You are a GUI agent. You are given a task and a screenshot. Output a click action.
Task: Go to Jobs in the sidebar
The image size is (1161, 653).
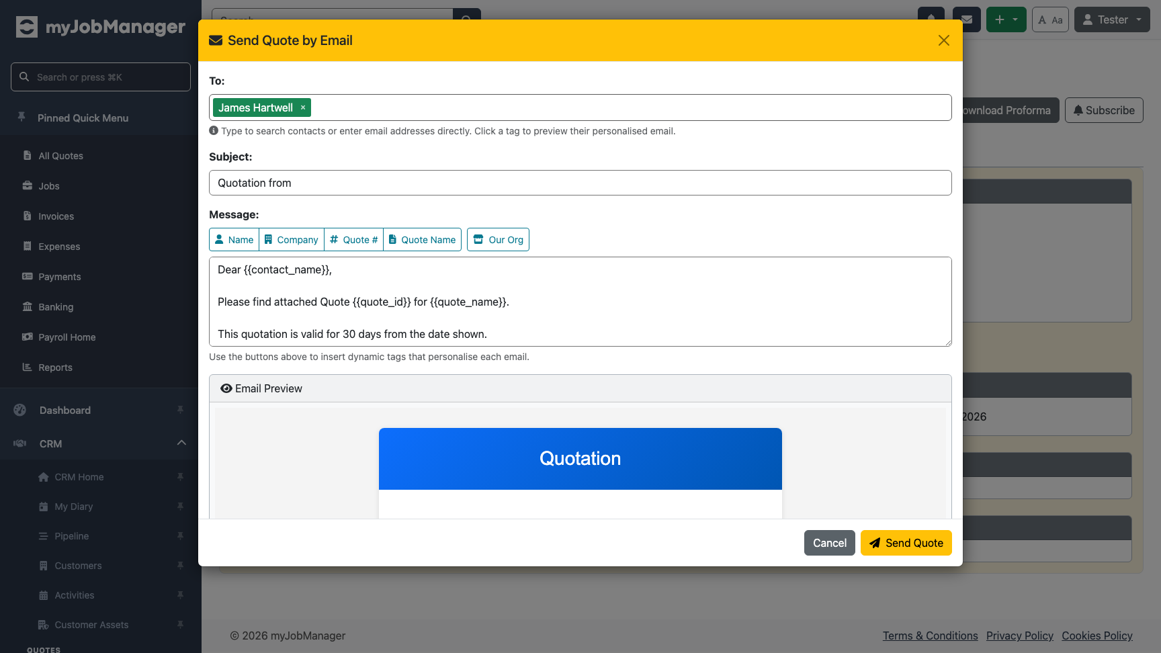pos(48,186)
